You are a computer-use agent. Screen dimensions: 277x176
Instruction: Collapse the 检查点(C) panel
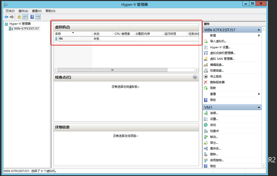pyautogui.click(x=195, y=77)
